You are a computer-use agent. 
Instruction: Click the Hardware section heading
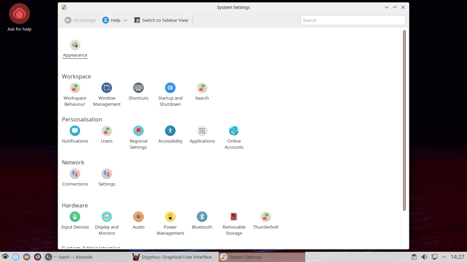[x=75, y=205]
